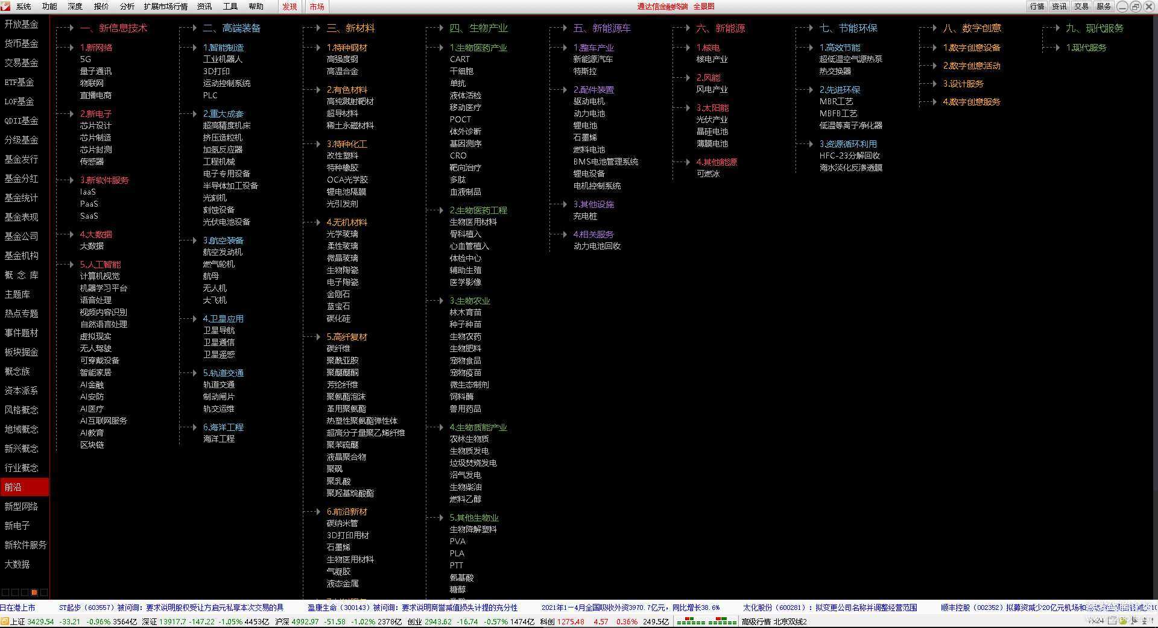Select 开放基金 in the left sidebar
This screenshot has width=1158, height=628.
click(x=21, y=24)
